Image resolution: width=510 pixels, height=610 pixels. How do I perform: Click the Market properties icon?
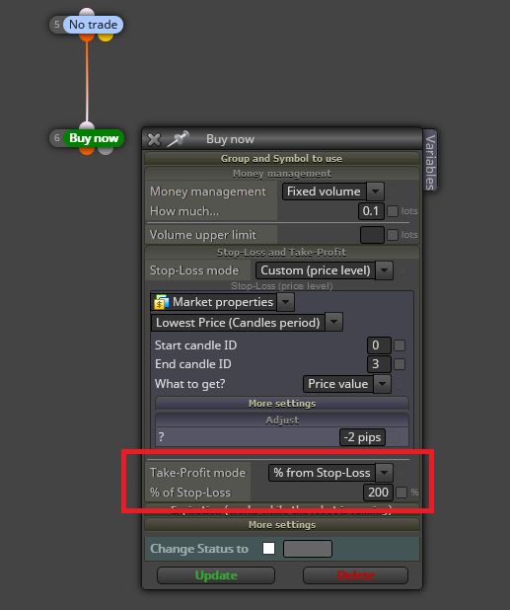tap(162, 302)
